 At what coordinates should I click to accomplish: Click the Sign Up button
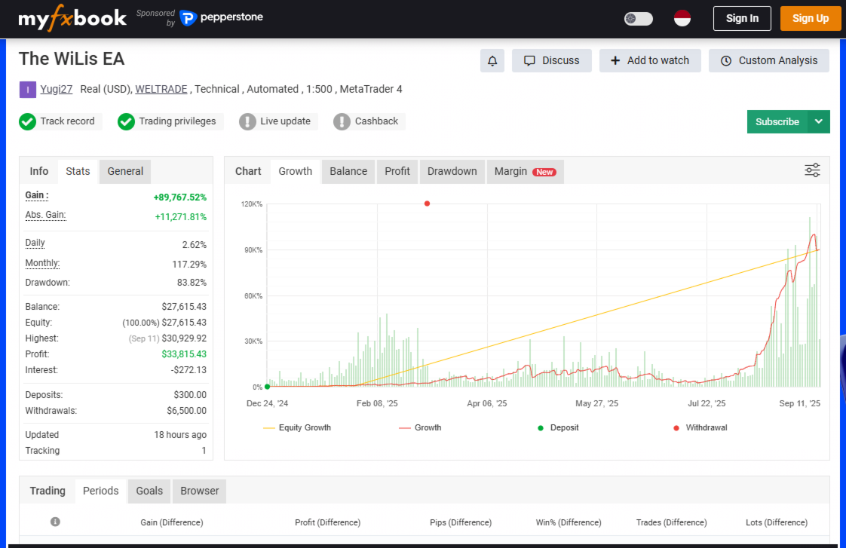click(x=811, y=19)
